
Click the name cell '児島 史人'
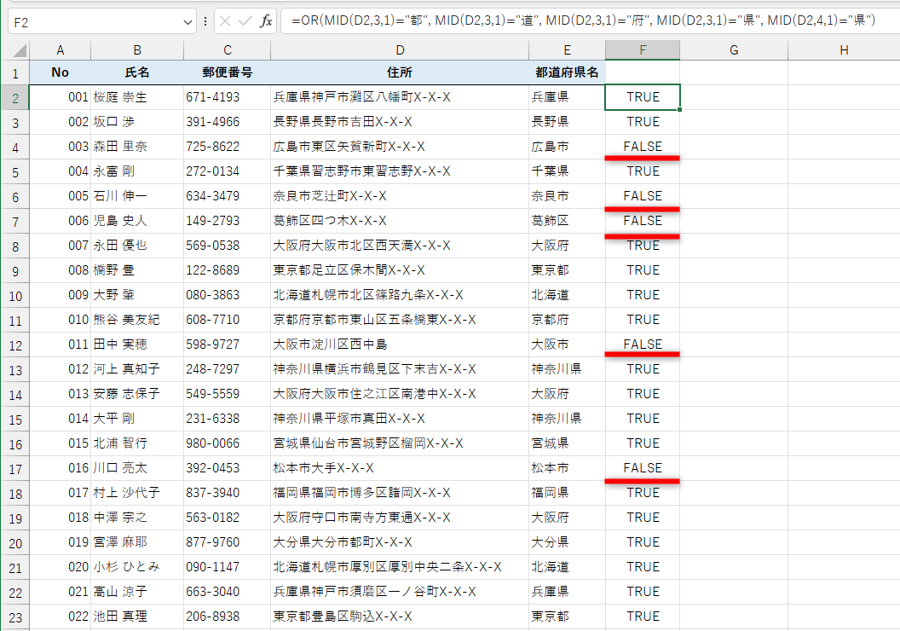(137, 221)
